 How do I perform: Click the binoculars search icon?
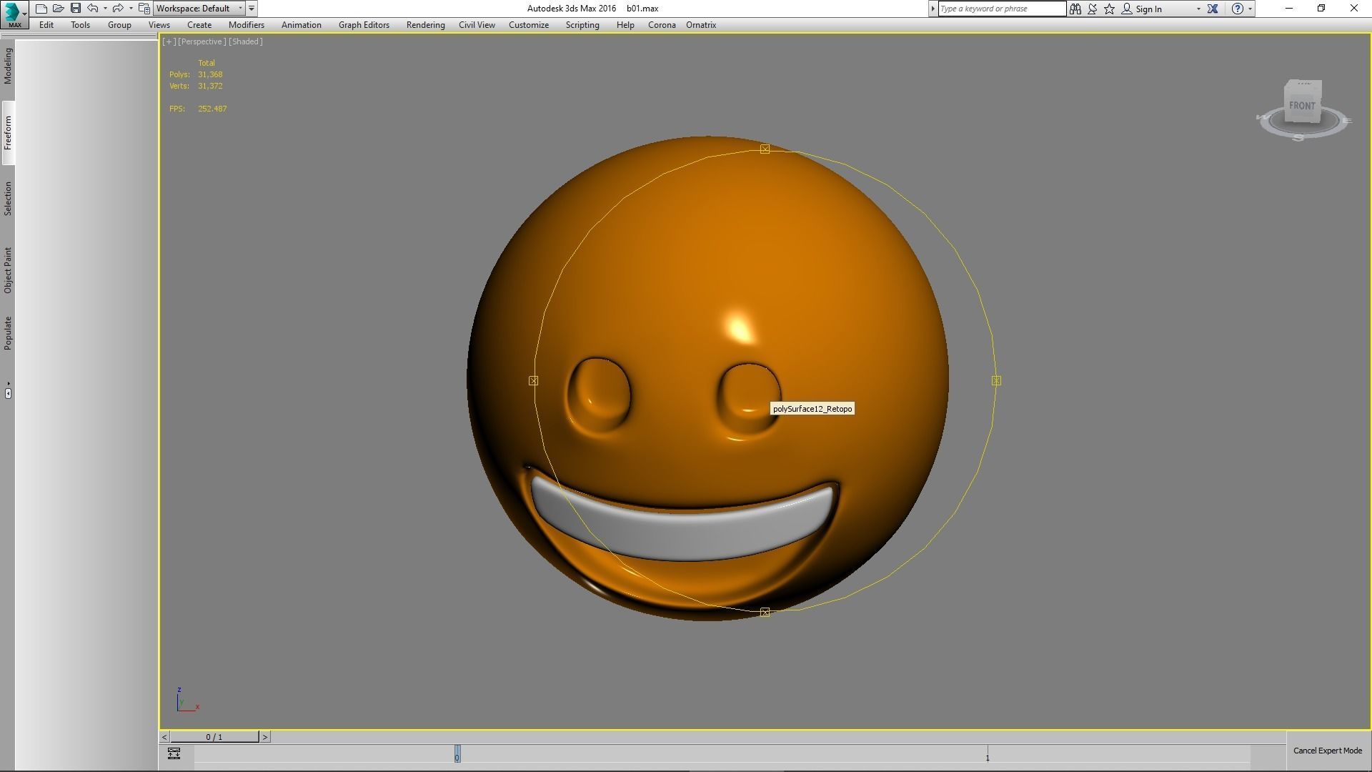[1075, 9]
